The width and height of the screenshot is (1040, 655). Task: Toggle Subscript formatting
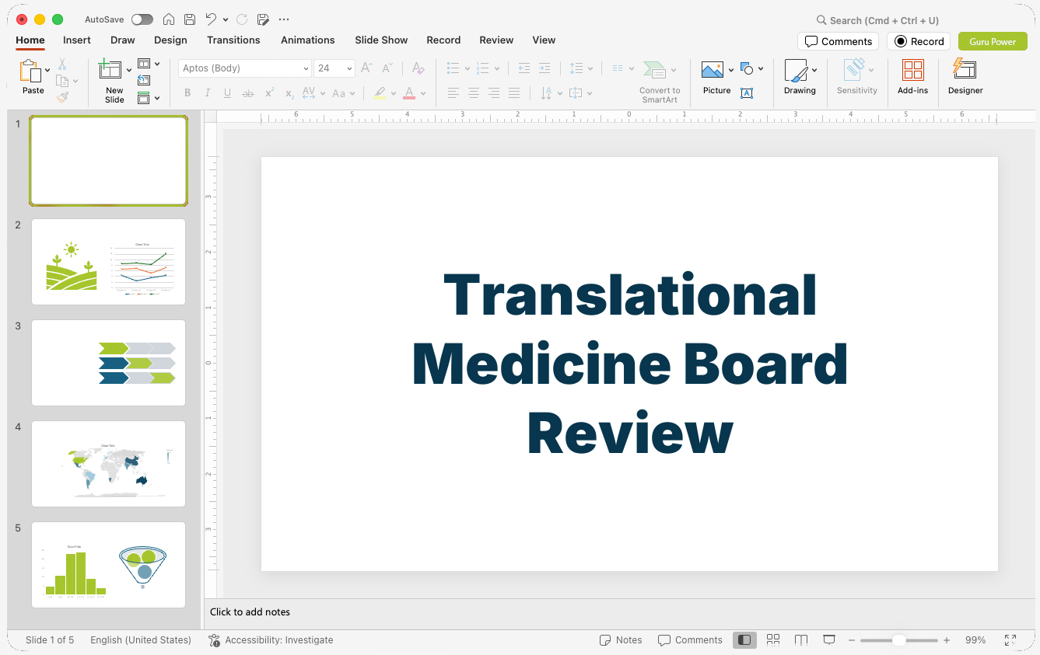(289, 93)
